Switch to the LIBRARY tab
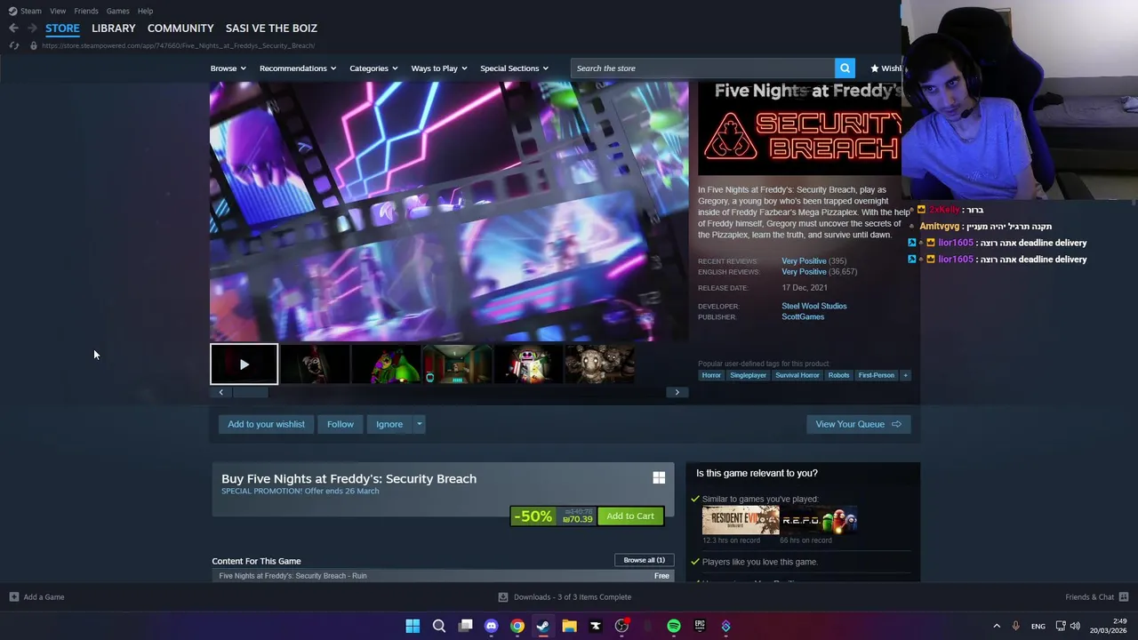 tap(114, 28)
